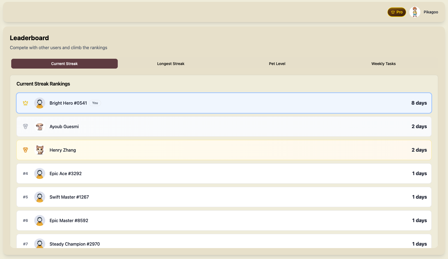Click Epic Ace #3292's avatar

[x=40, y=173]
